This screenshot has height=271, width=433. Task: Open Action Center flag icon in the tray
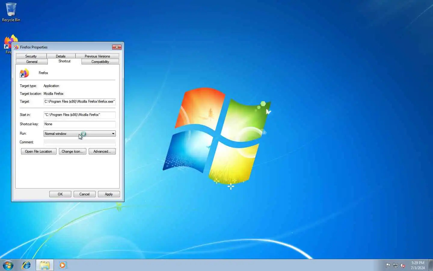click(x=388, y=265)
